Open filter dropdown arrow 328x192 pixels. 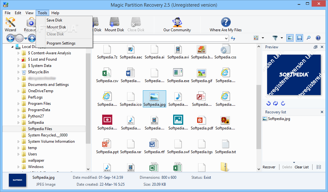pos(282,38)
